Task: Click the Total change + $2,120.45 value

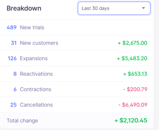Action: pyautogui.click(x=131, y=120)
